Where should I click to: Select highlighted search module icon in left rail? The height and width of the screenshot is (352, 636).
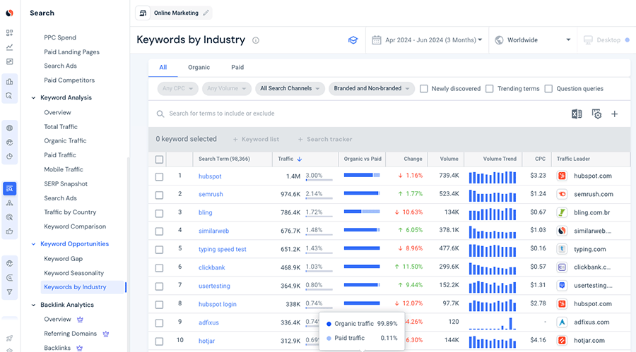point(10,189)
